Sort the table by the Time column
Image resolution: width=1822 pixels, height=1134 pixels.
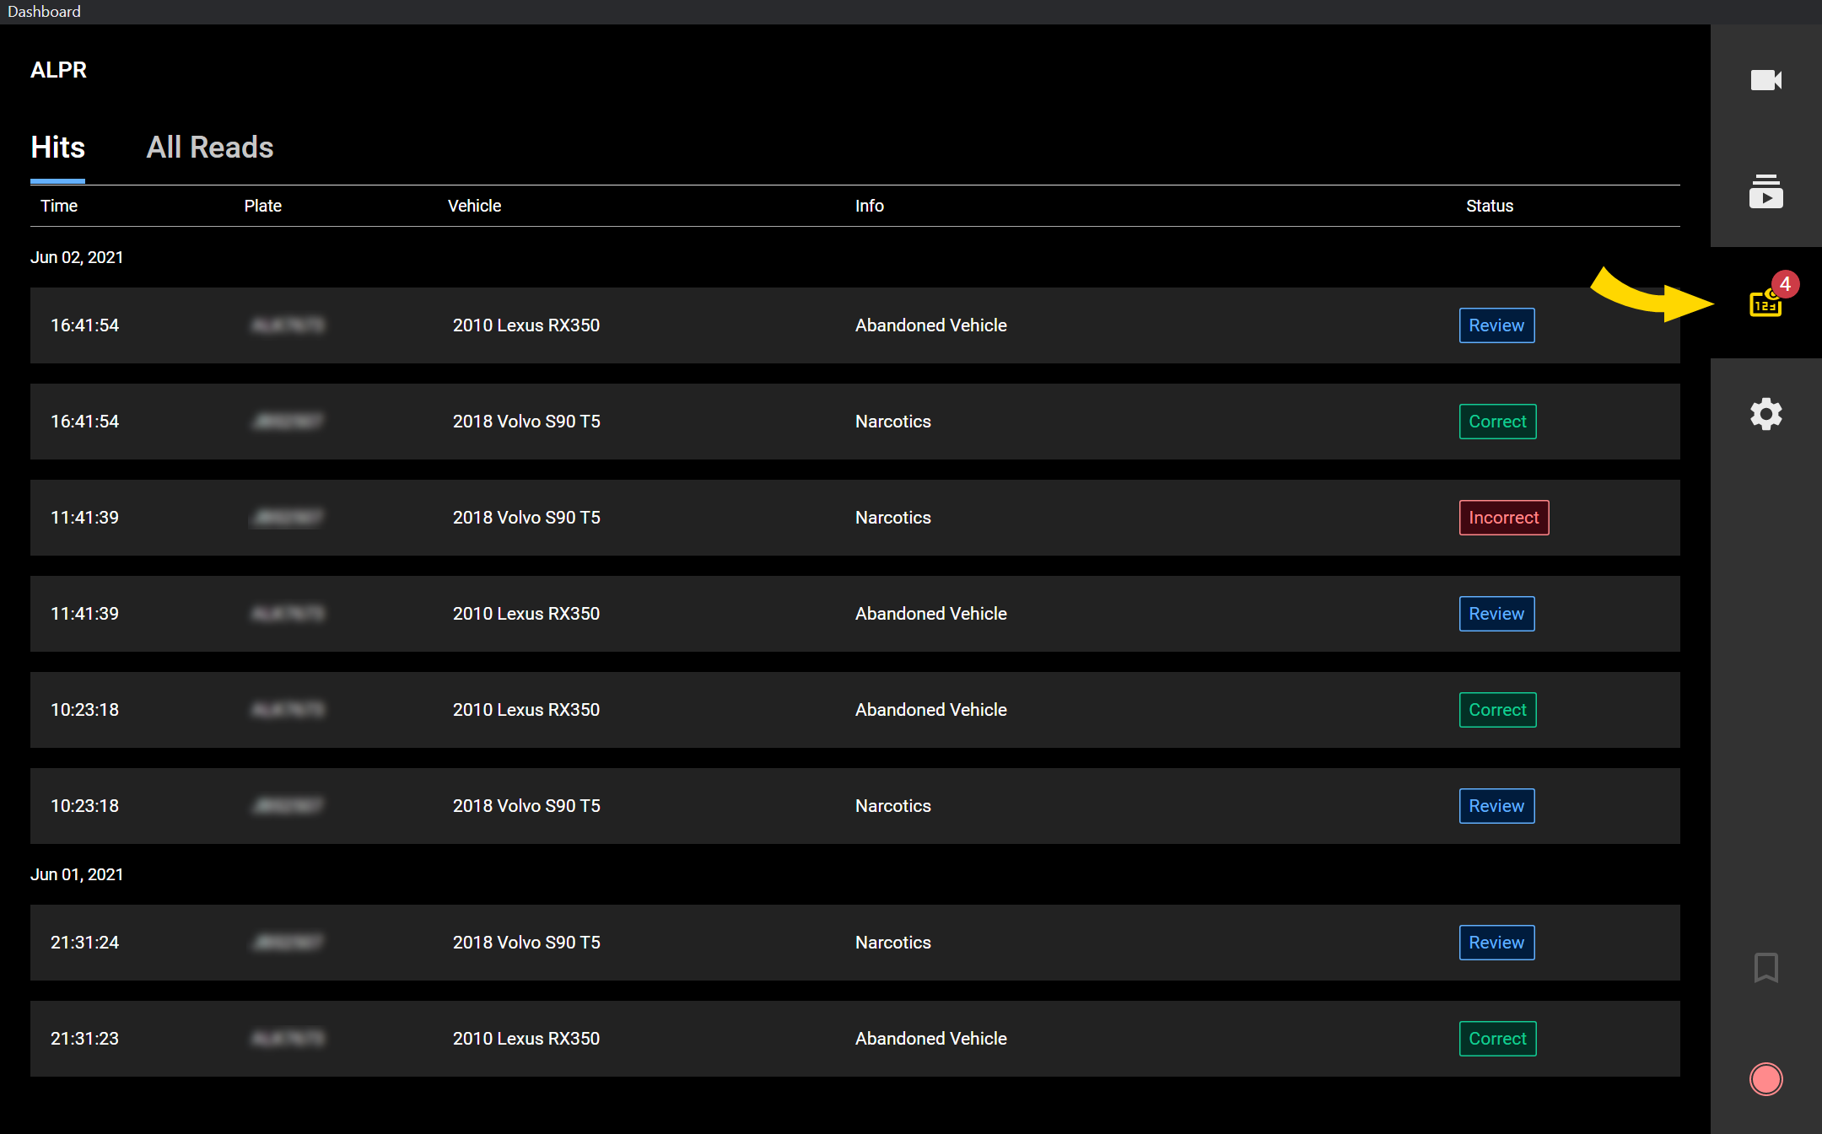coord(58,205)
